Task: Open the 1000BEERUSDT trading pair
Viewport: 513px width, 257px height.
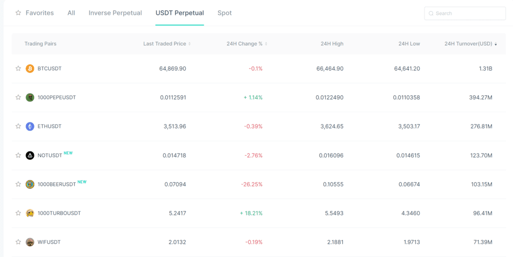Action: pos(56,184)
